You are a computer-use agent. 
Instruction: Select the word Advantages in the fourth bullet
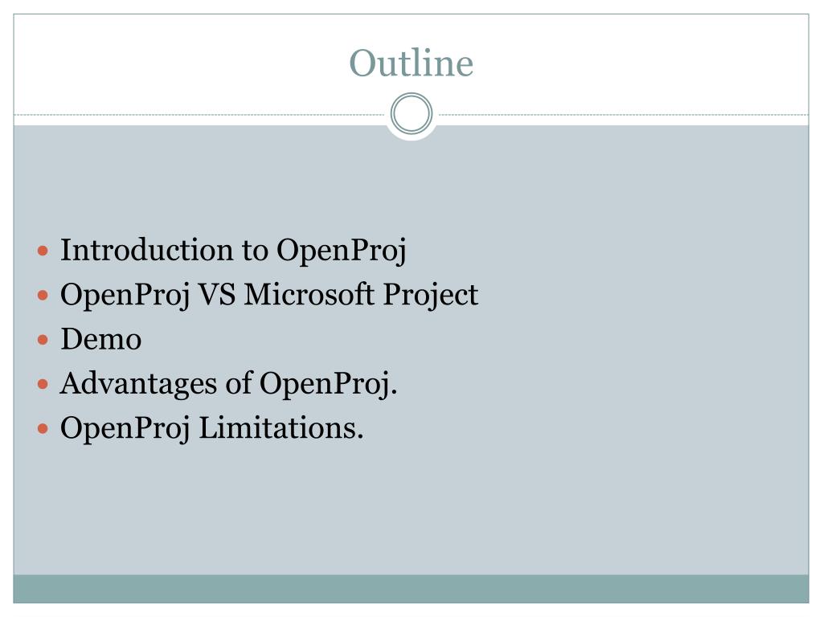[x=138, y=383]
